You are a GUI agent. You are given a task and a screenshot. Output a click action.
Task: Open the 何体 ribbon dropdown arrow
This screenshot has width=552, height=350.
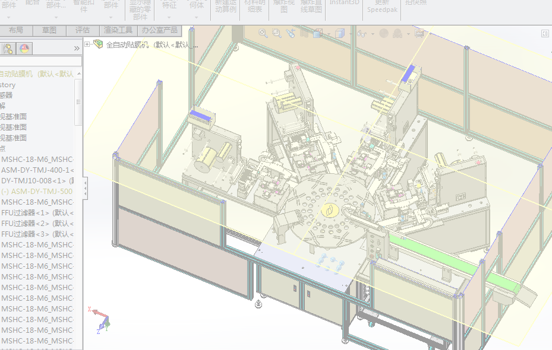(197, 17)
